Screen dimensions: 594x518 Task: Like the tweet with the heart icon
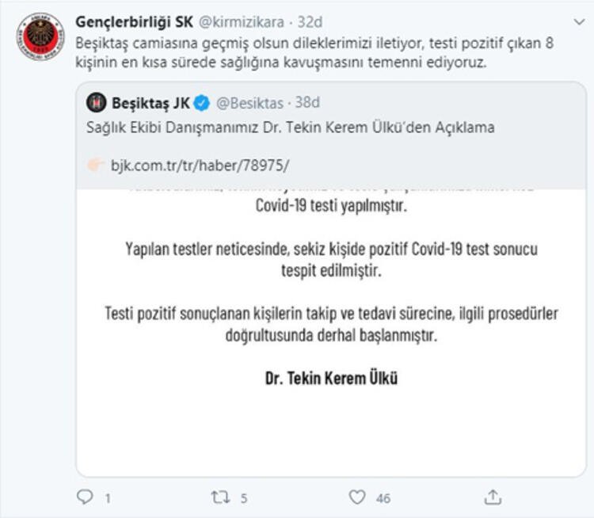(357, 497)
